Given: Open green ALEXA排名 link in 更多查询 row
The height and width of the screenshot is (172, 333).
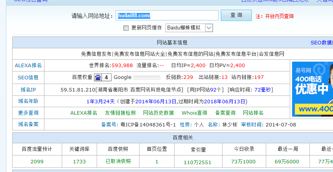Looking at the screenshot, I should [84, 113].
